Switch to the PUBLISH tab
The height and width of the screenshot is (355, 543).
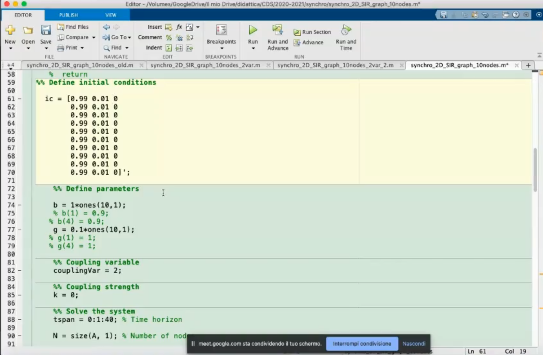point(68,15)
